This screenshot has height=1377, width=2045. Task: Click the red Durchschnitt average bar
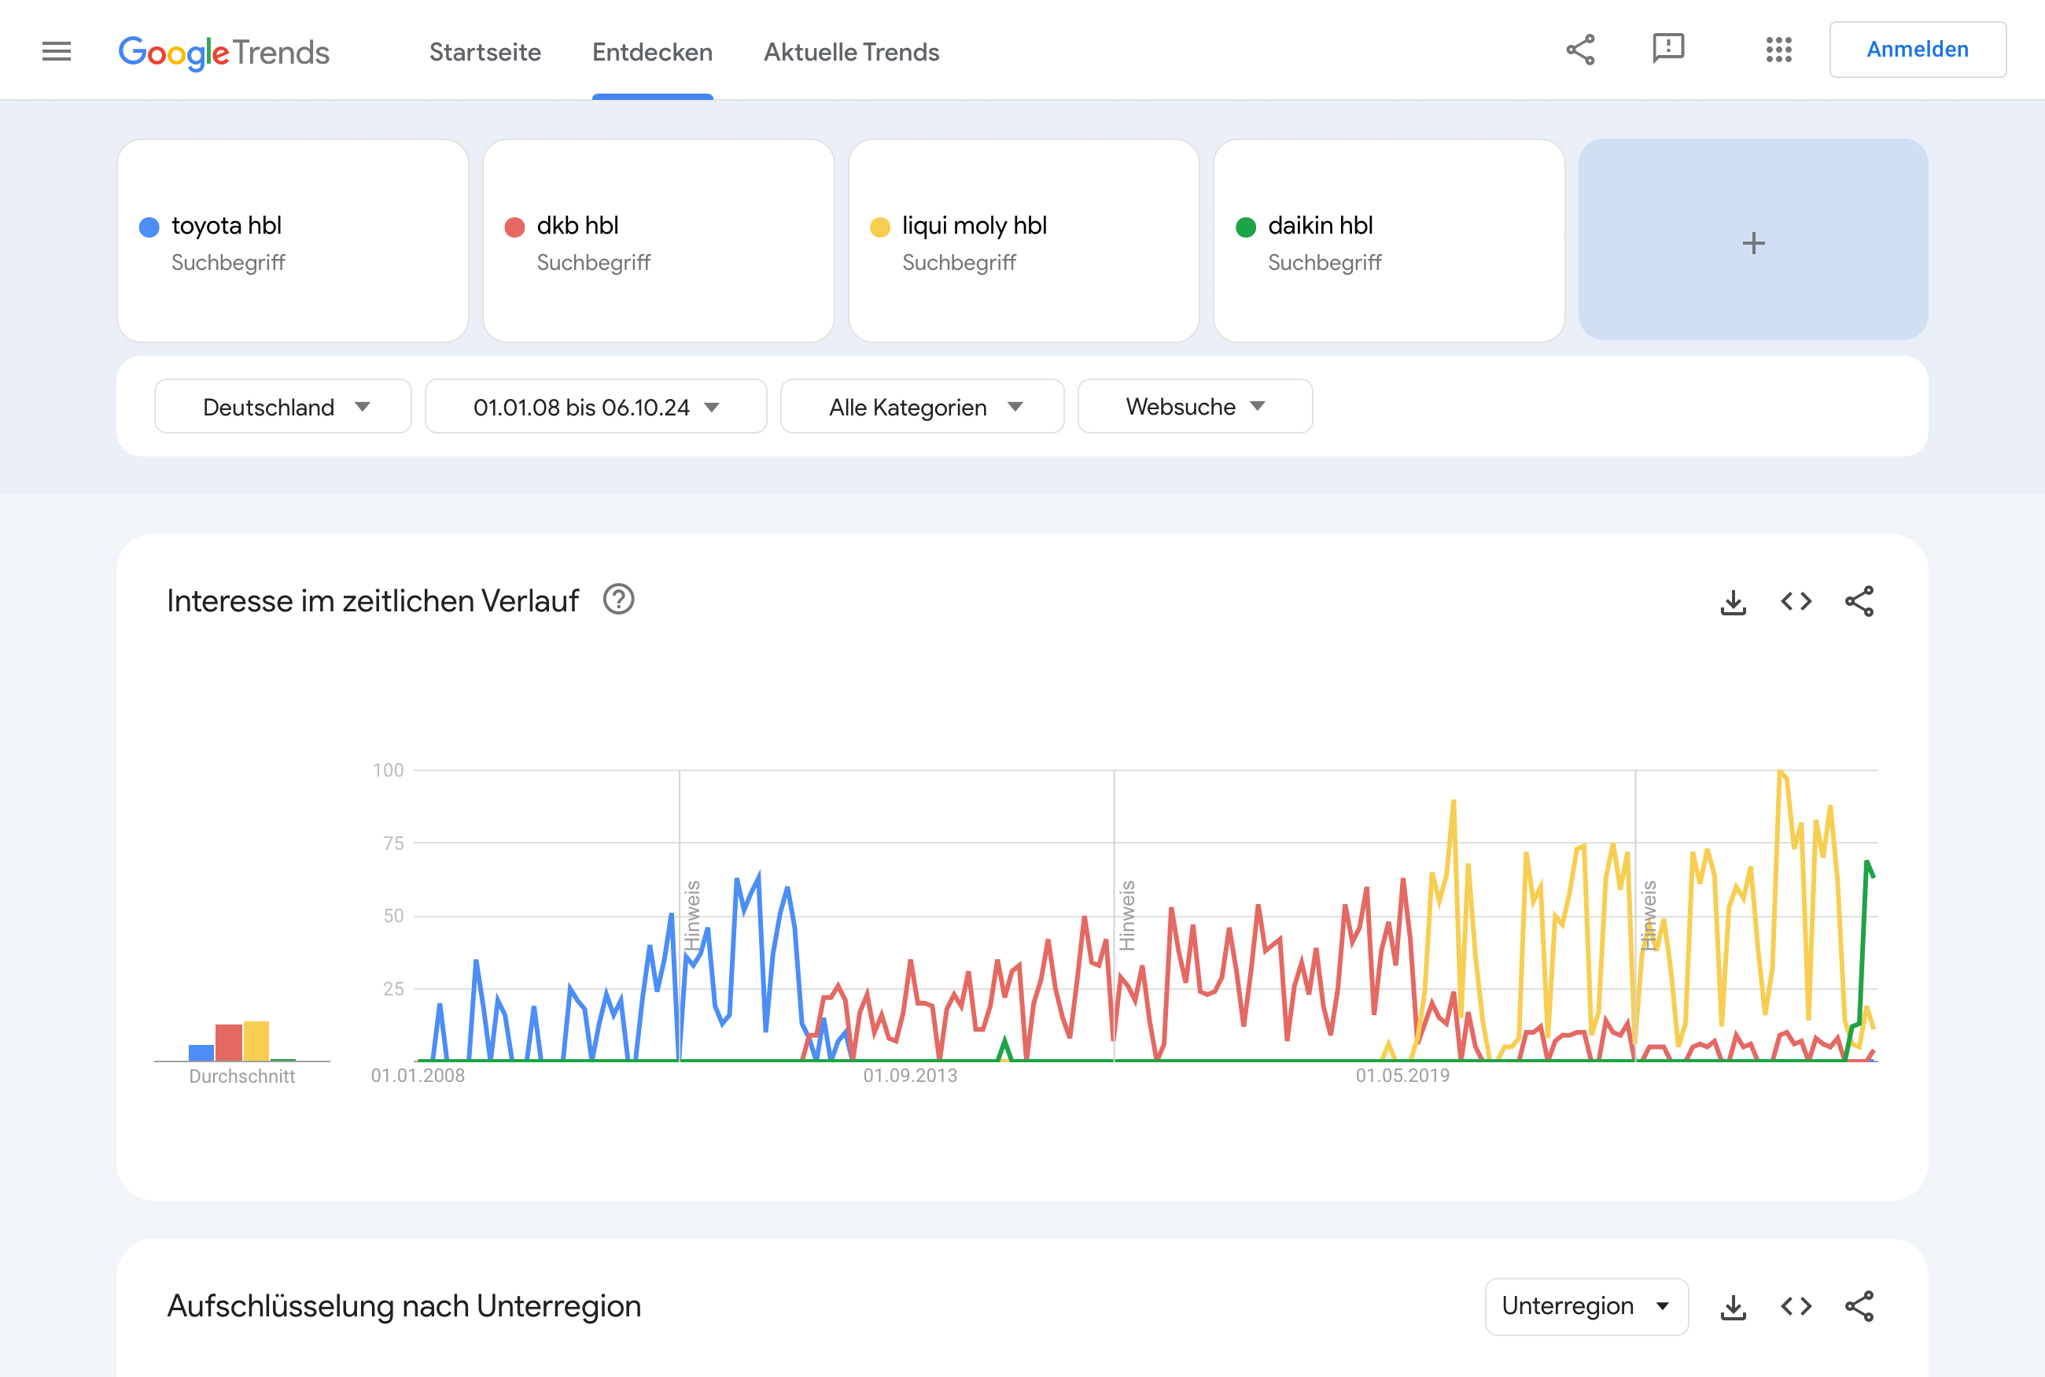click(228, 1043)
